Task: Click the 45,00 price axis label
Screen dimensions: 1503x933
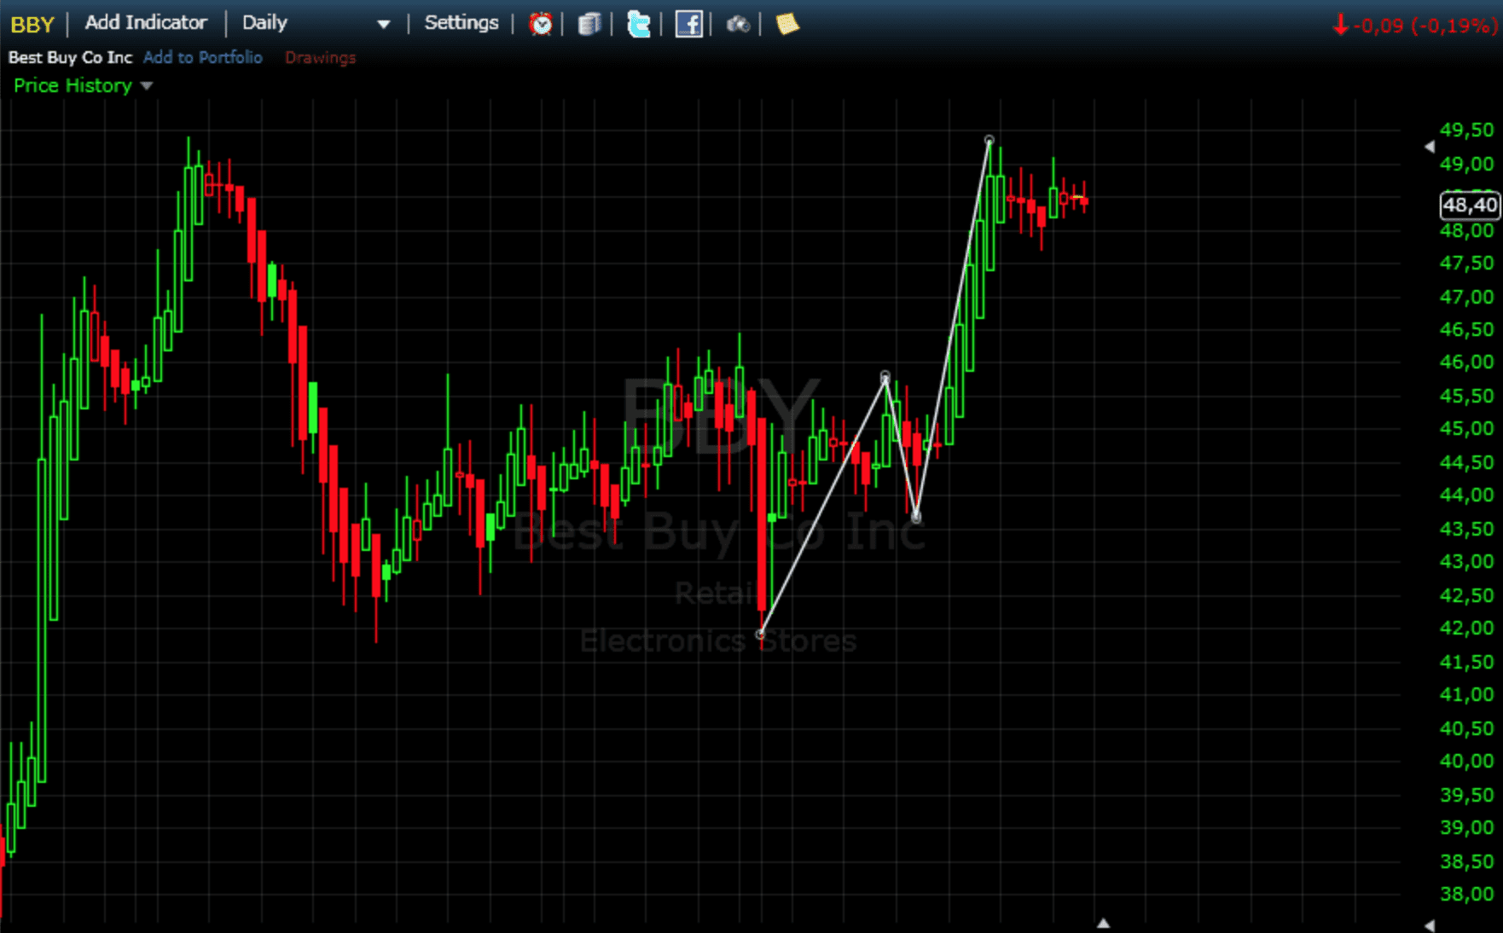Action: click(1466, 429)
